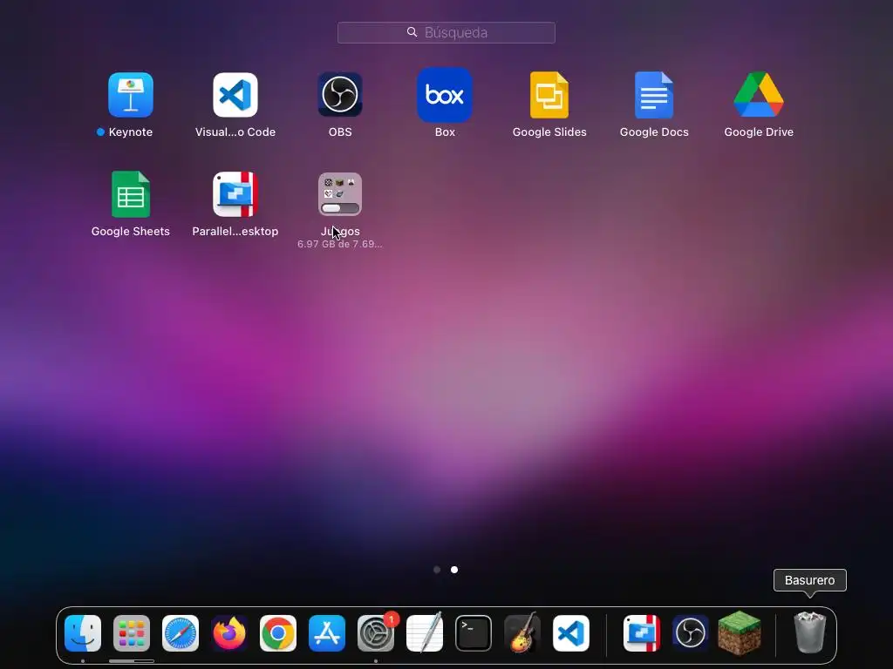The width and height of the screenshot is (893, 669).
Task: Open Google Chrome from the Dock
Action: click(278, 633)
